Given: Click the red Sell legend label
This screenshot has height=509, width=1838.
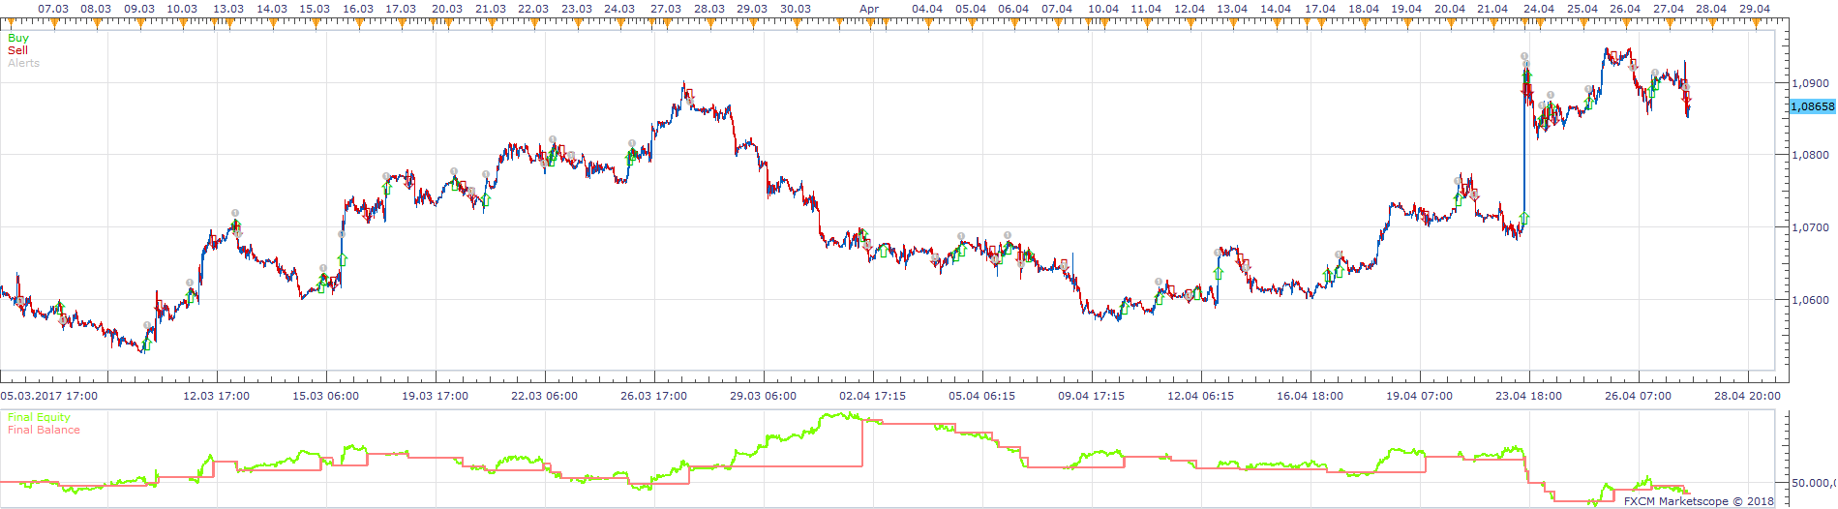Looking at the screenshot, I should coord(17,50).
